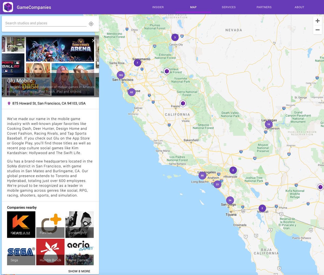Click the locate-me crosshair icon

point(91,24)
